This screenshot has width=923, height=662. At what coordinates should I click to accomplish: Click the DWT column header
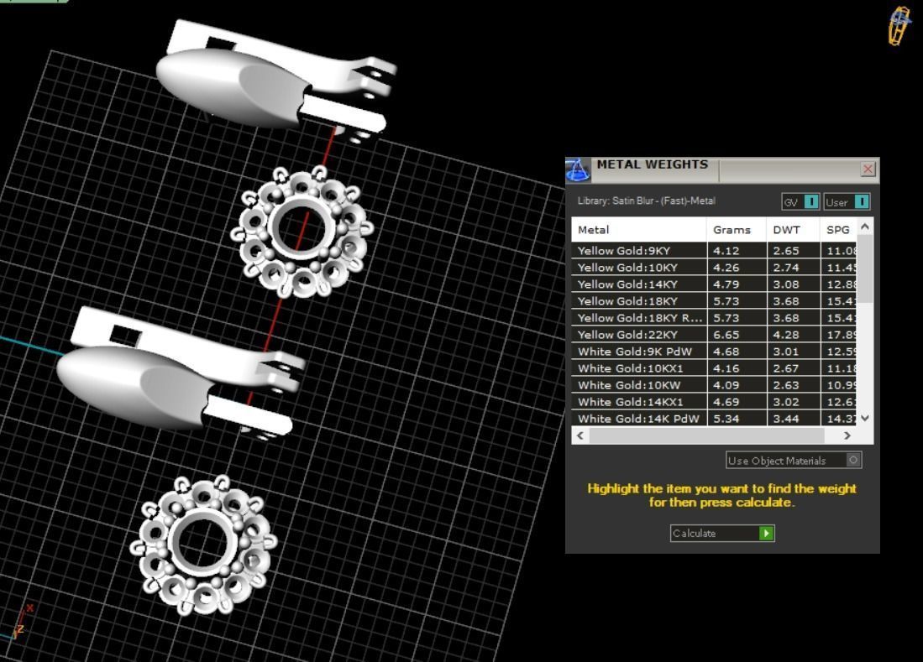(x=793, y=230)
